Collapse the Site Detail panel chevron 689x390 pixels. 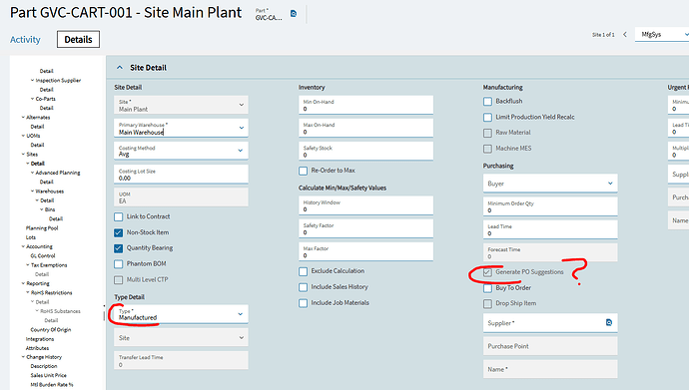click(120, 68)
